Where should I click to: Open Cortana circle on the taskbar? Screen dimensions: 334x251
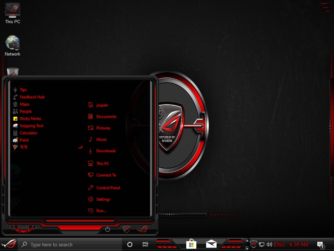point(130,244)
